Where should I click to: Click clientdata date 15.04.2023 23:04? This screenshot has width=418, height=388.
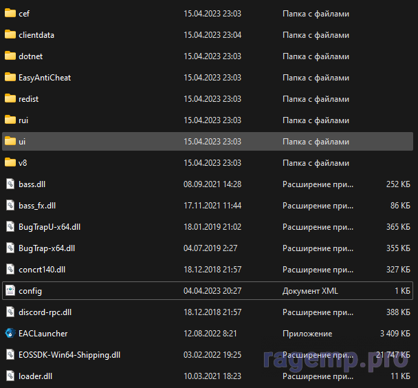click(212, 35)
